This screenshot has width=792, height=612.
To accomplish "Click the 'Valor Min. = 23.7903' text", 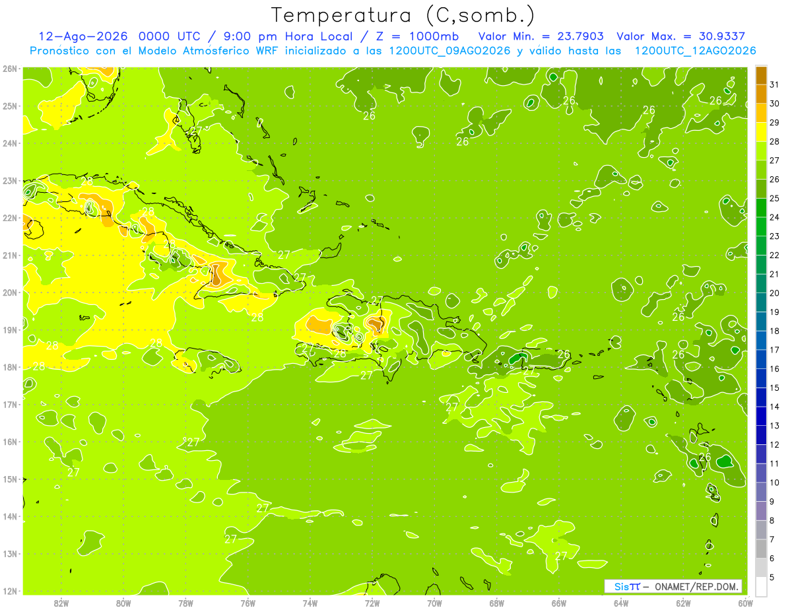I will click(541, 36).
